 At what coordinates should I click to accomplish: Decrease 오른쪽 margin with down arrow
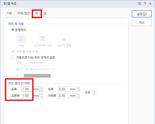pos(41,97)
